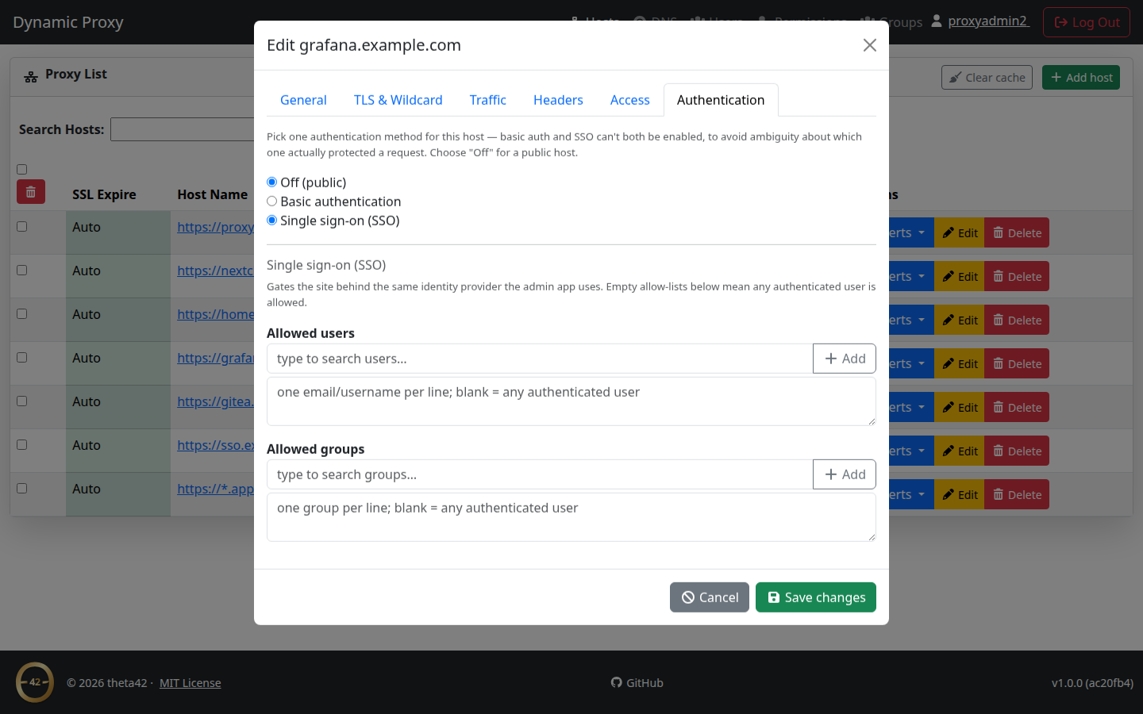
Task: Edit the https://proxy host row
Action: (960, 232)
